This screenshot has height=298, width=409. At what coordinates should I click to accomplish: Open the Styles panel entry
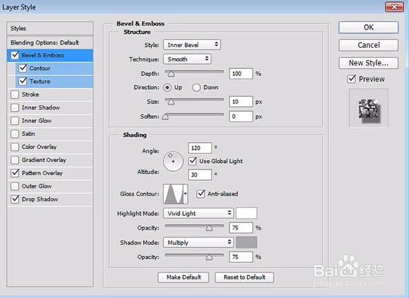[x=50, y=28]
